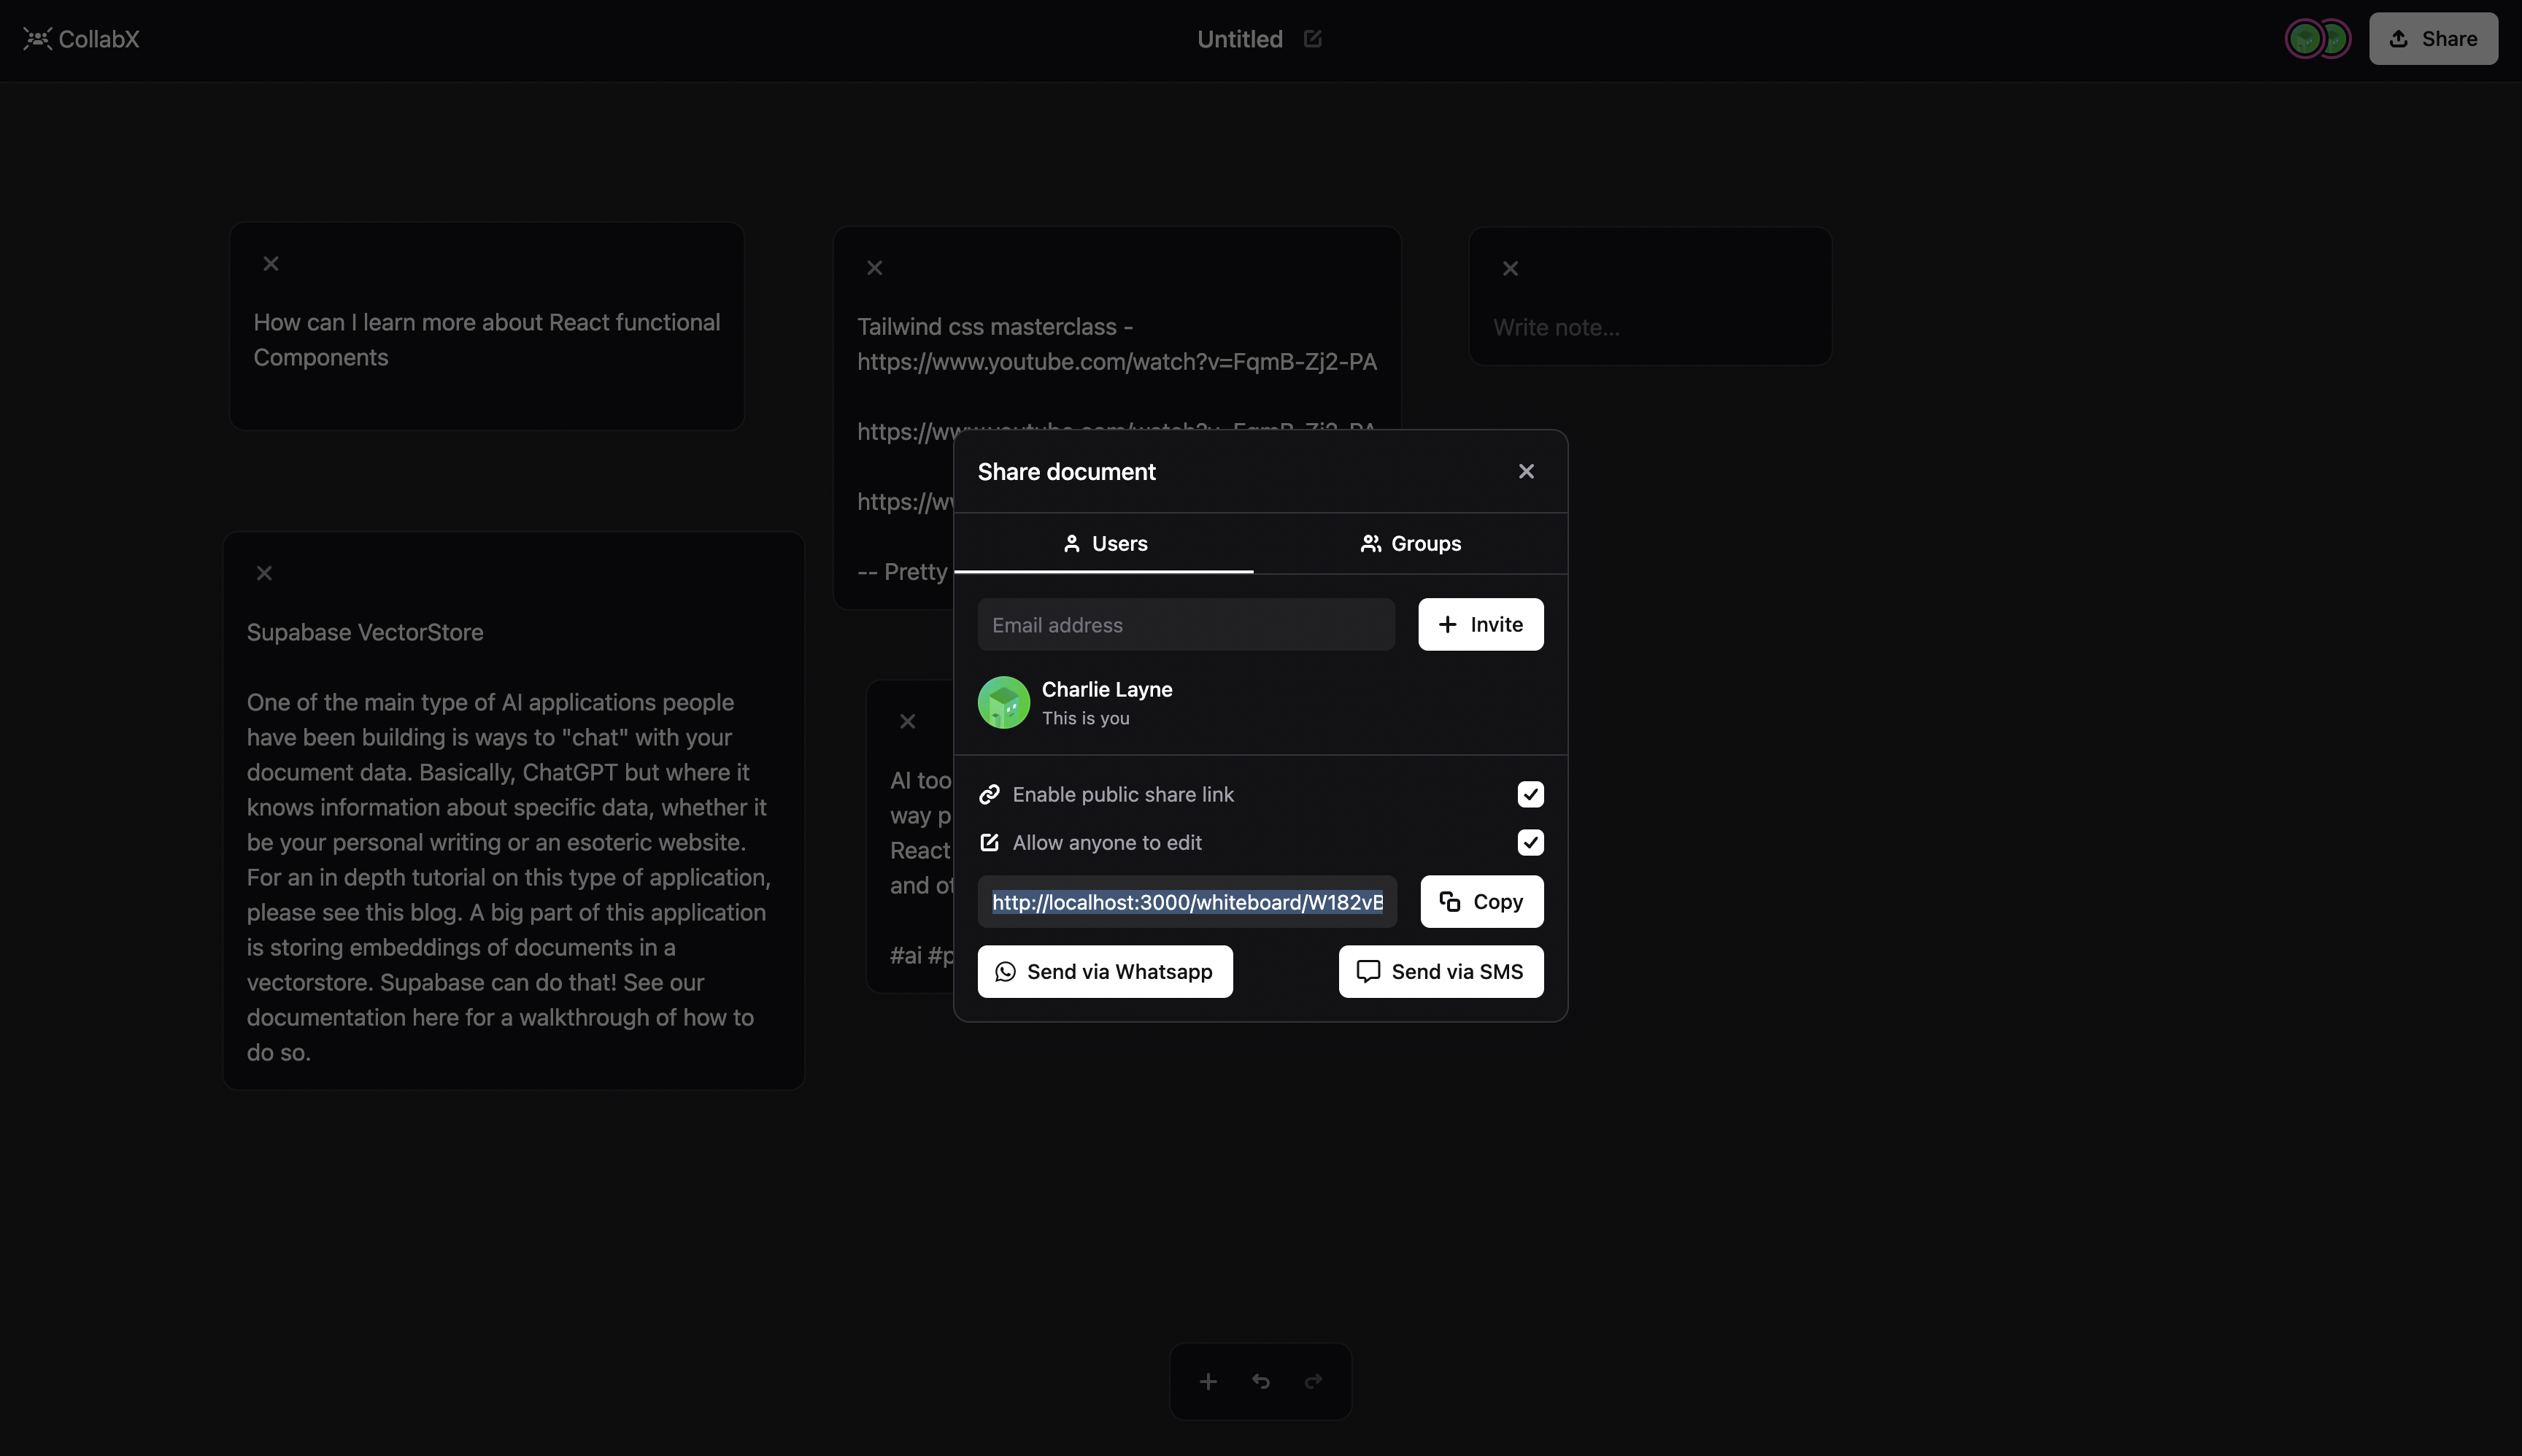Image resolution: width=2522 pixels, height=1456 pixels.
Task: Copy the public share link
Action: (1481, 901)
